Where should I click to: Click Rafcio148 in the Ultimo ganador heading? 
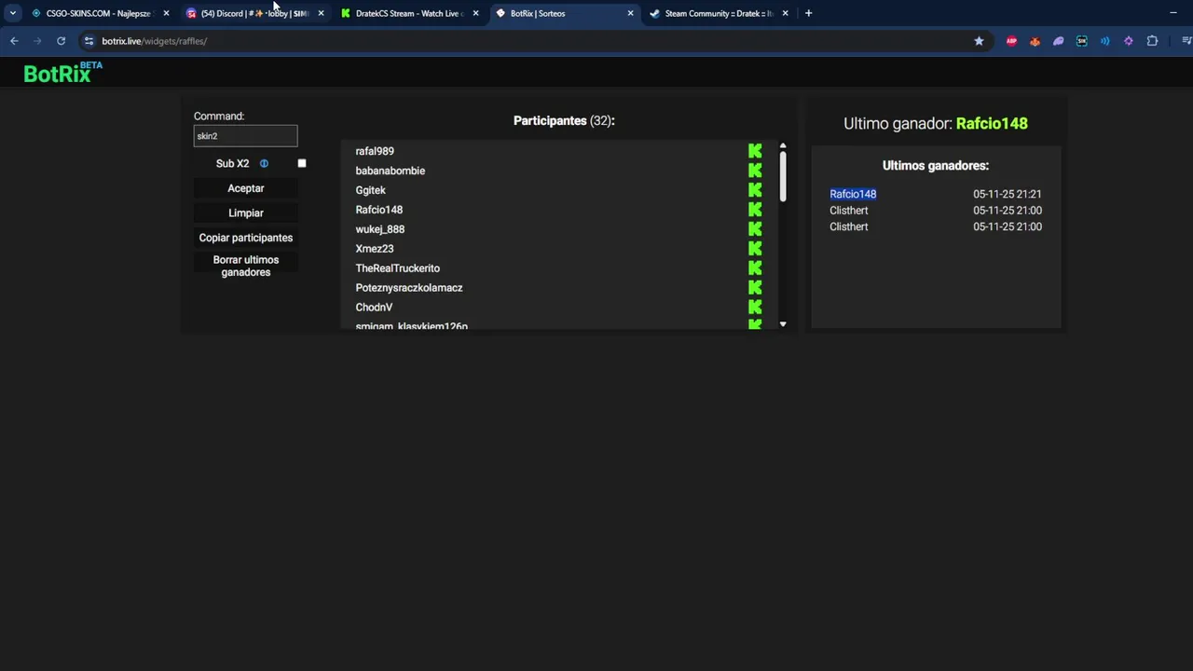pos(992,123)
